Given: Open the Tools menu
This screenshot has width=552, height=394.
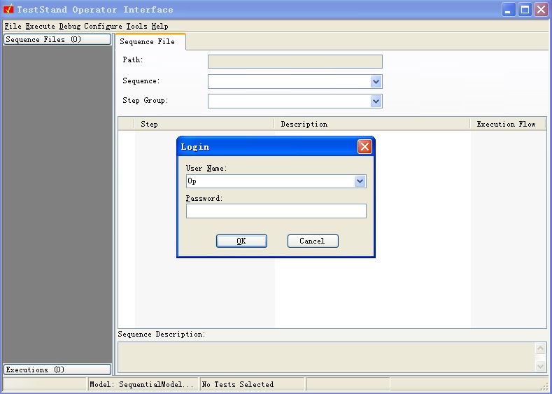Looking at the screenshot, I should point(136,27).
